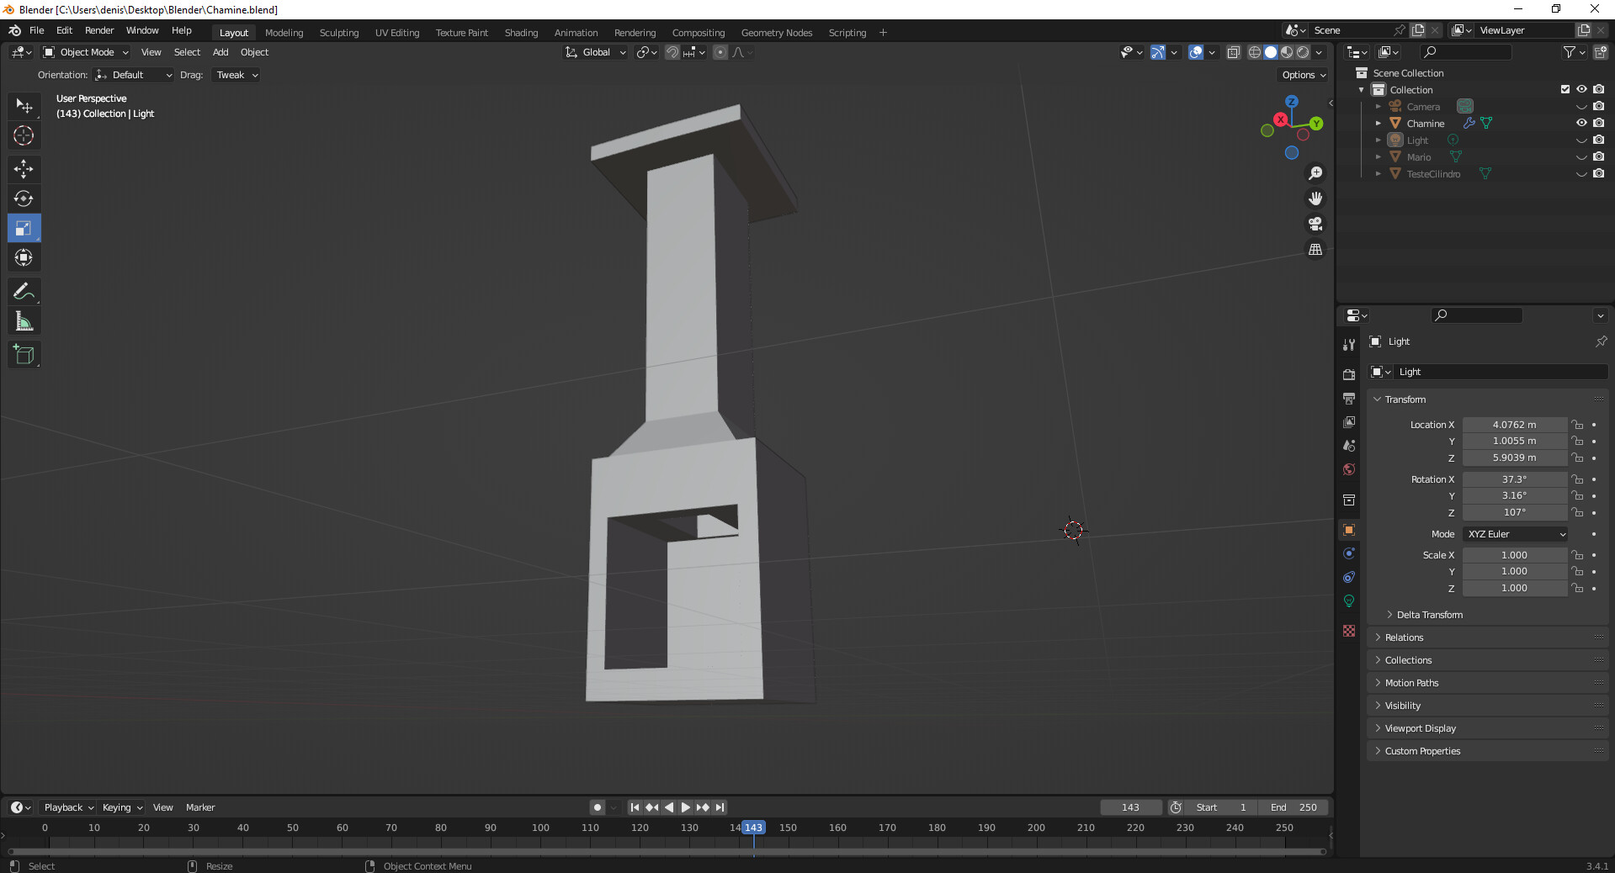Select the Annotate tool
The height and width of the screenshot is (873, 1615).
point(24,292)
